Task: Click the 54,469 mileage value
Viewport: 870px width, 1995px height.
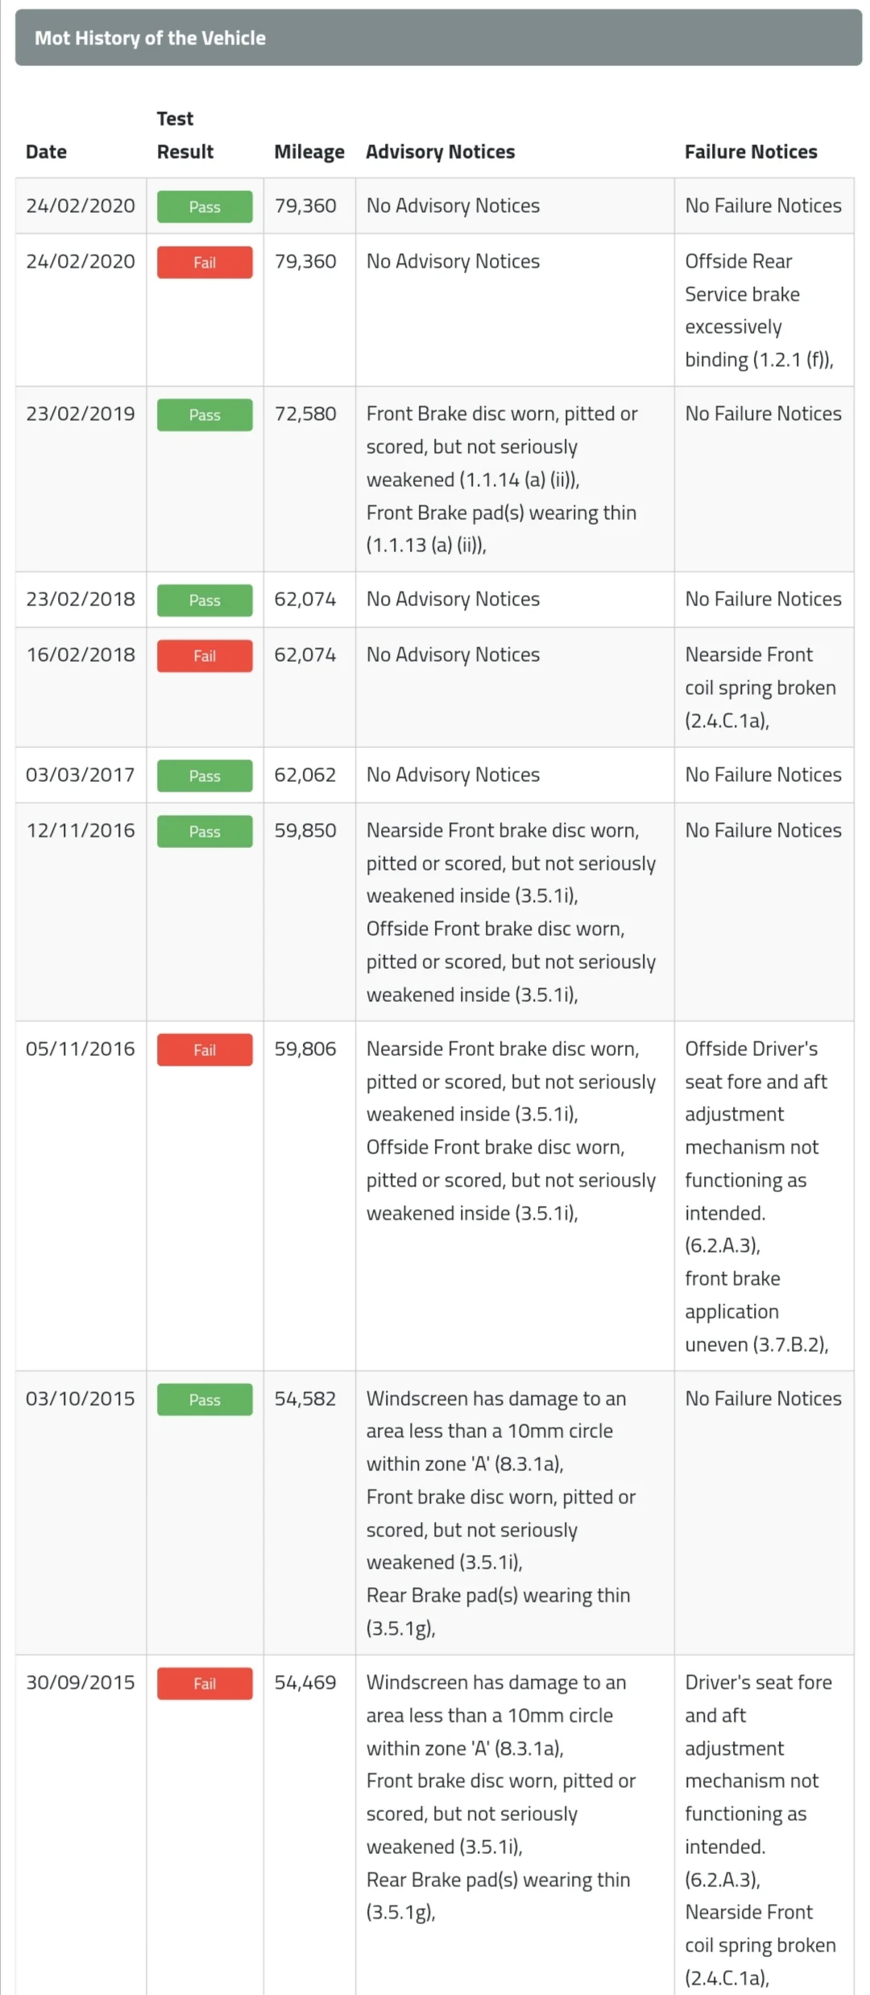Action: (305, 1682)
